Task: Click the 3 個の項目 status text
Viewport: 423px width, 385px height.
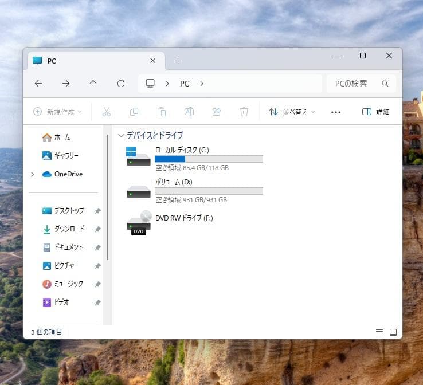Action: point(46,332)
